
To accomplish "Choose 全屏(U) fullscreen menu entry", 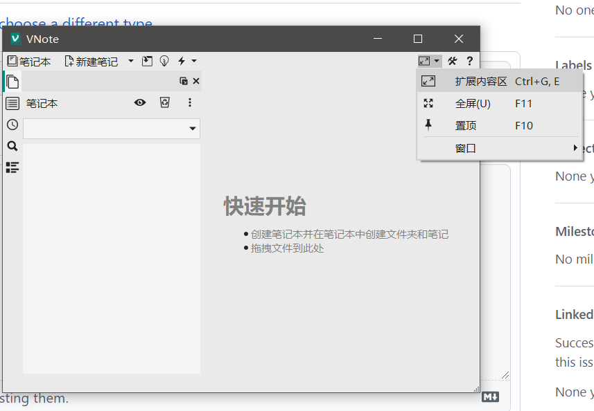I will pyautogui.click(x=500, y=103).
